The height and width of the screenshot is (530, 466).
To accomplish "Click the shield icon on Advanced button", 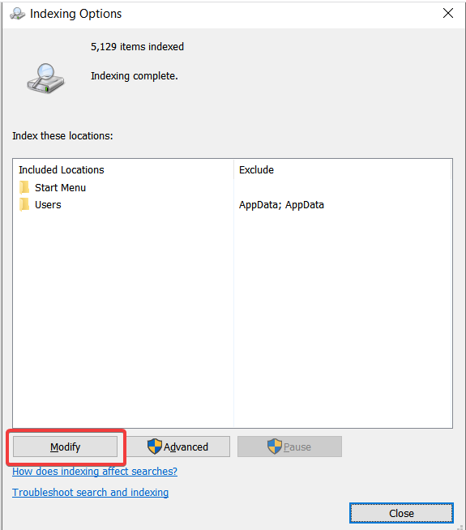I will click(155, 447).
